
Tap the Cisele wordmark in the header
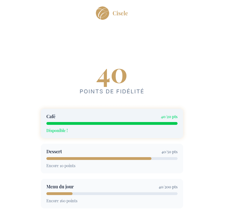[120, 13]
